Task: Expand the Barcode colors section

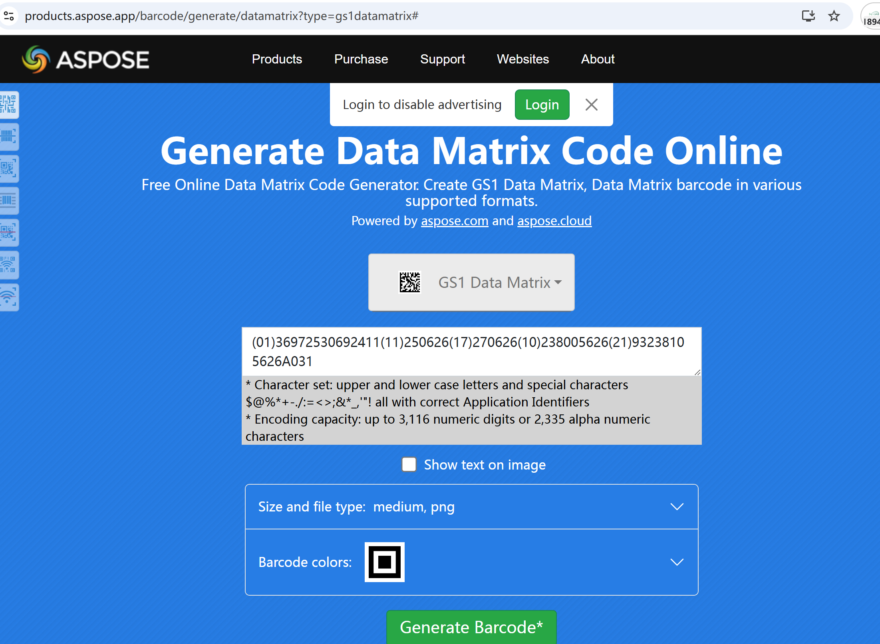Action: pos(472,562)
